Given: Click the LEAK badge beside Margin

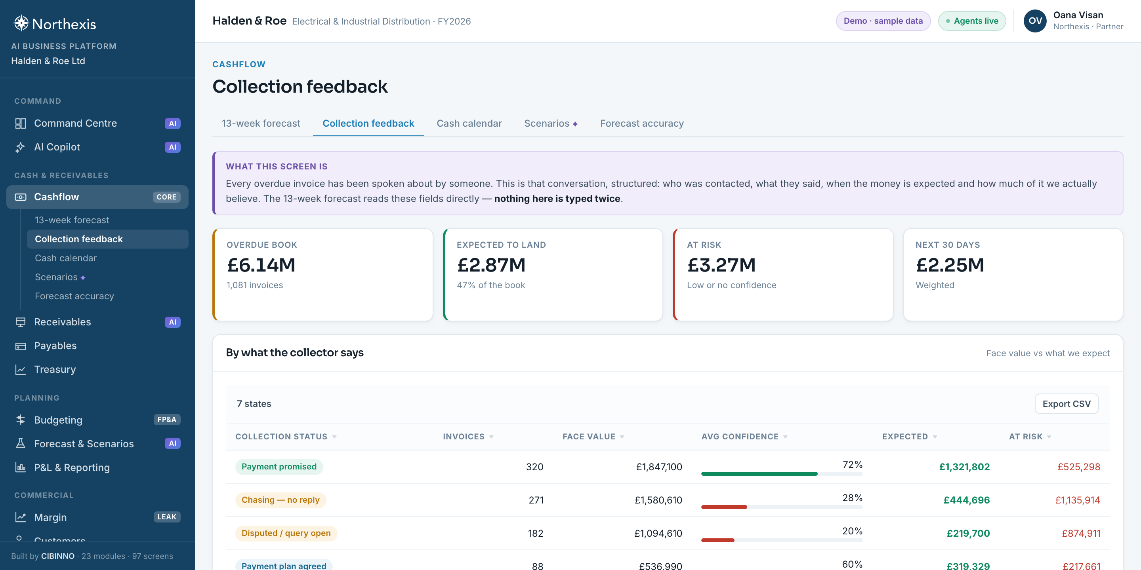Looking at the screenshot, I should (166, 517).
